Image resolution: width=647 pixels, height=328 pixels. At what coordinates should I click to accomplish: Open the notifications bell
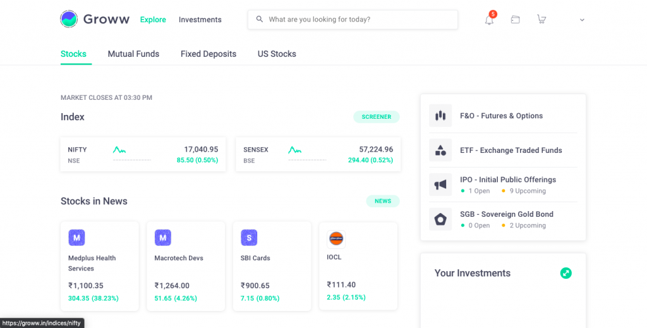coord(489,20)
